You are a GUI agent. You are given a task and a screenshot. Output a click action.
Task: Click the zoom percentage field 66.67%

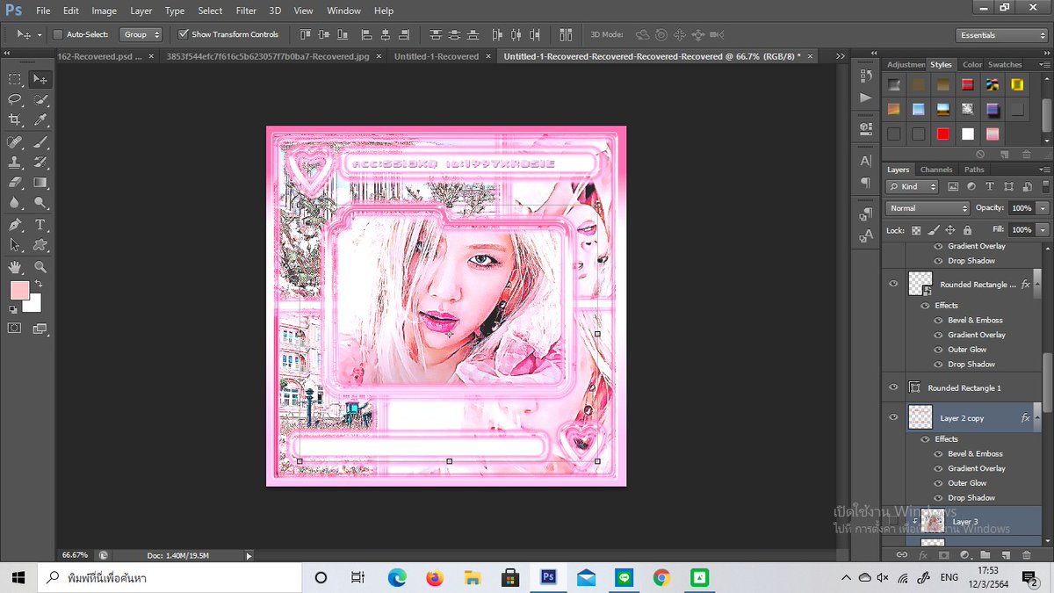tap(75, 555)
